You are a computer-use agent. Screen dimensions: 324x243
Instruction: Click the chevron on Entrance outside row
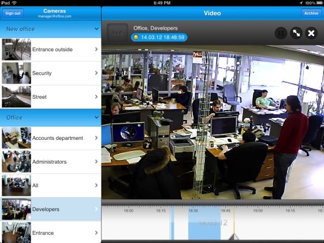point(96,49)
